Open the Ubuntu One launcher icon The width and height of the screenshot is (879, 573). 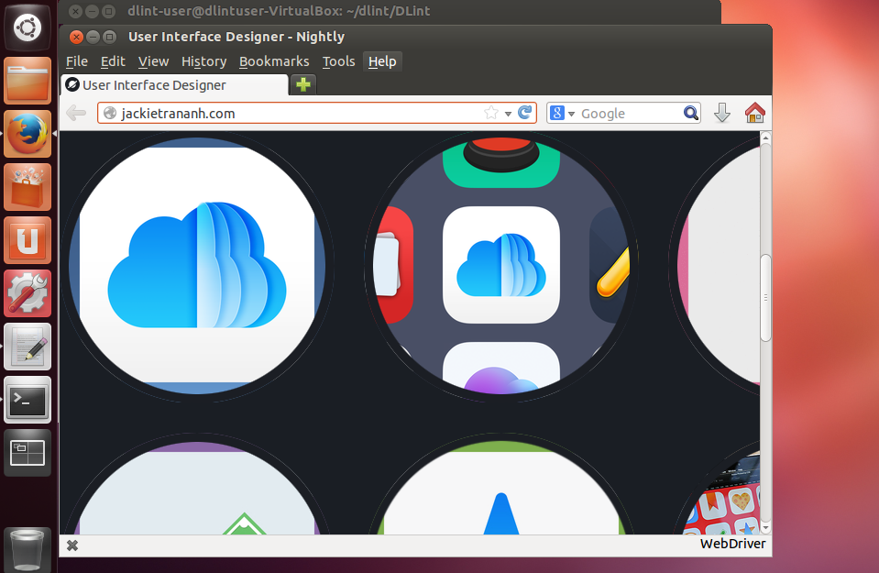tap(27, 240)
